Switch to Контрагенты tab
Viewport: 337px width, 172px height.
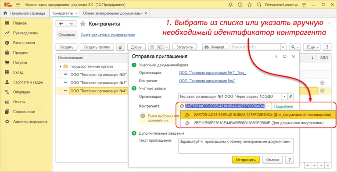coord(63,13)
